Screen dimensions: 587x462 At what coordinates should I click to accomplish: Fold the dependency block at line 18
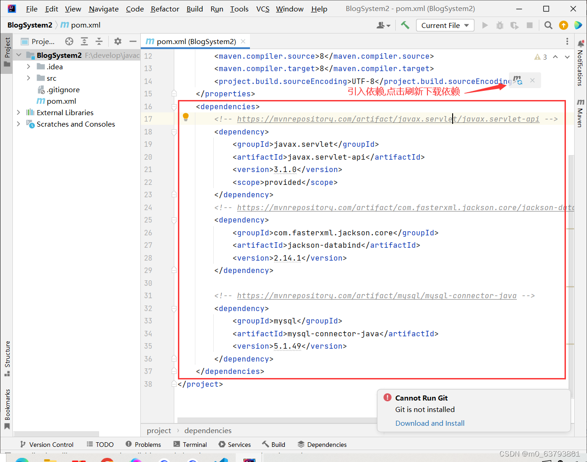[x=174, y=132]
